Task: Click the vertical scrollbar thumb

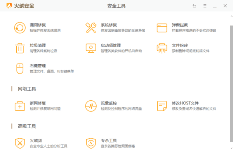Action: 231,84
